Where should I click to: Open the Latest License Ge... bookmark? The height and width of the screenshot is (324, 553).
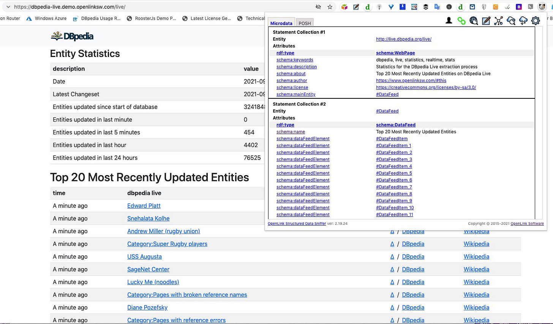(x=207, y=18)
